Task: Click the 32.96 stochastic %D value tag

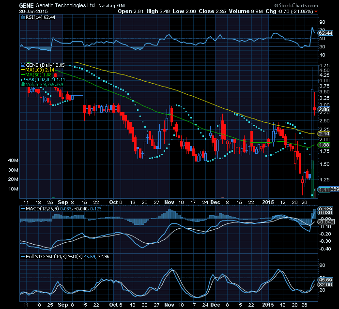Action: [326, 285]
